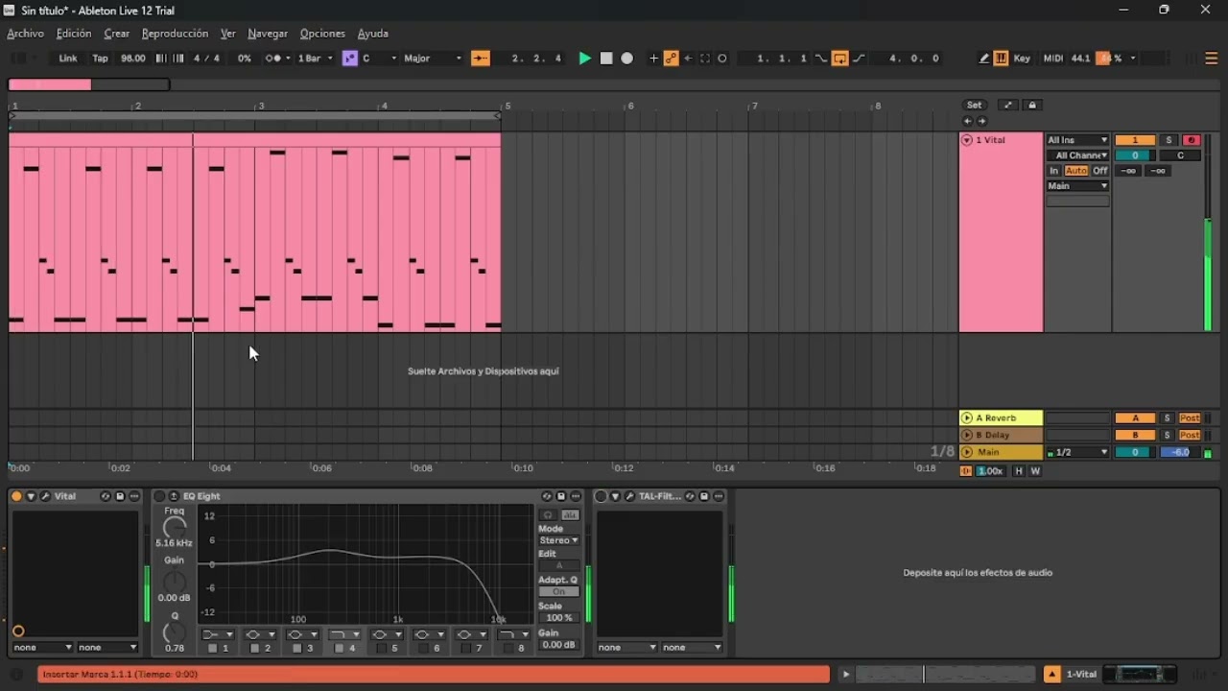
Task: Solo the 1 Vital track
Action: (x=1169, y=140)
